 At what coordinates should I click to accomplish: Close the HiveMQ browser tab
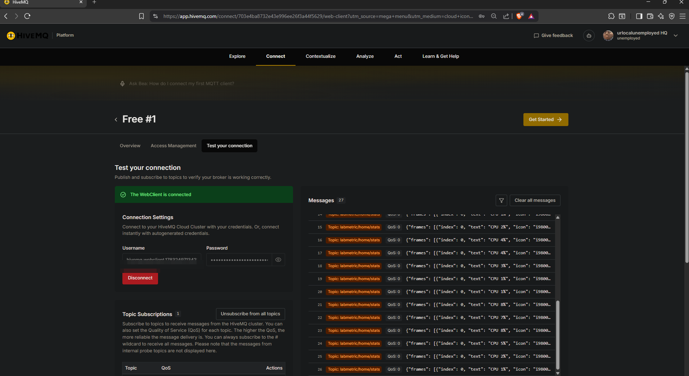[81, 2]
